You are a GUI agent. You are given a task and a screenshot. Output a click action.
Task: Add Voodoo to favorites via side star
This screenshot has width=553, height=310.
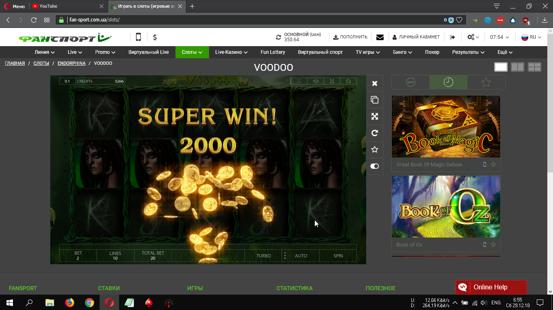click(x=375, y=150)
